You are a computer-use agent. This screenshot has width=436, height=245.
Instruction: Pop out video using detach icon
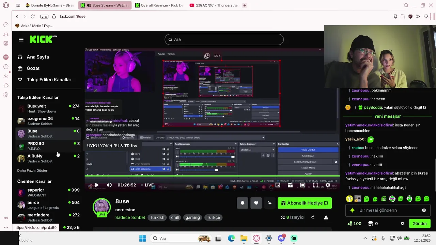(x=207, y=56)
